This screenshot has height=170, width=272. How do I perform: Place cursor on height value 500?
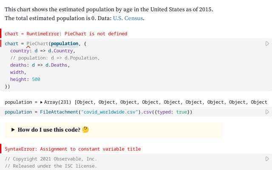point(36,79)
